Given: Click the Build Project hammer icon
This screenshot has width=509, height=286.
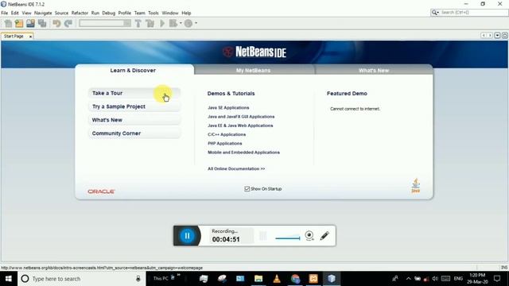Looking at the screenshot, I should coord(138,23).
